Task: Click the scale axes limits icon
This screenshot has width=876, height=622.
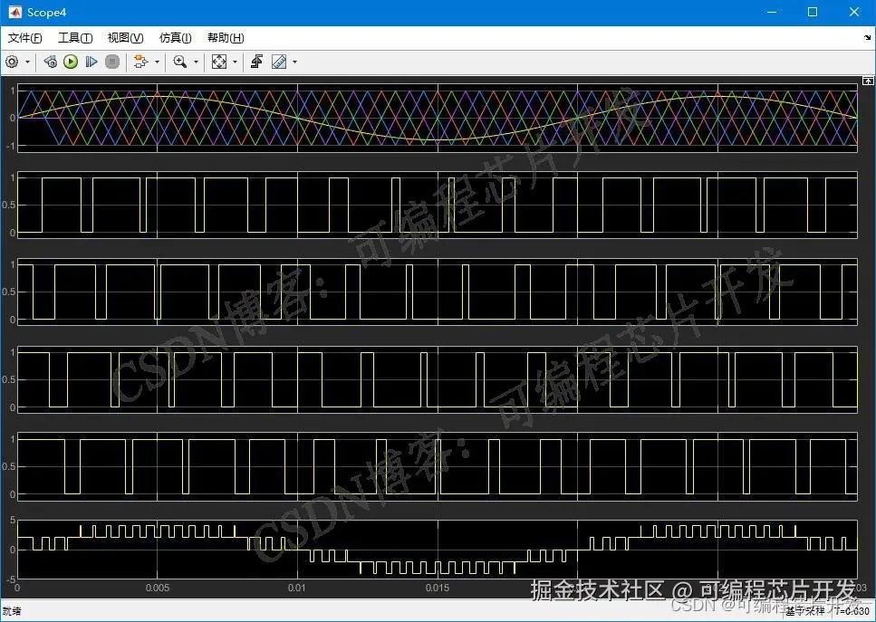Action: click(x=219, y=62)
